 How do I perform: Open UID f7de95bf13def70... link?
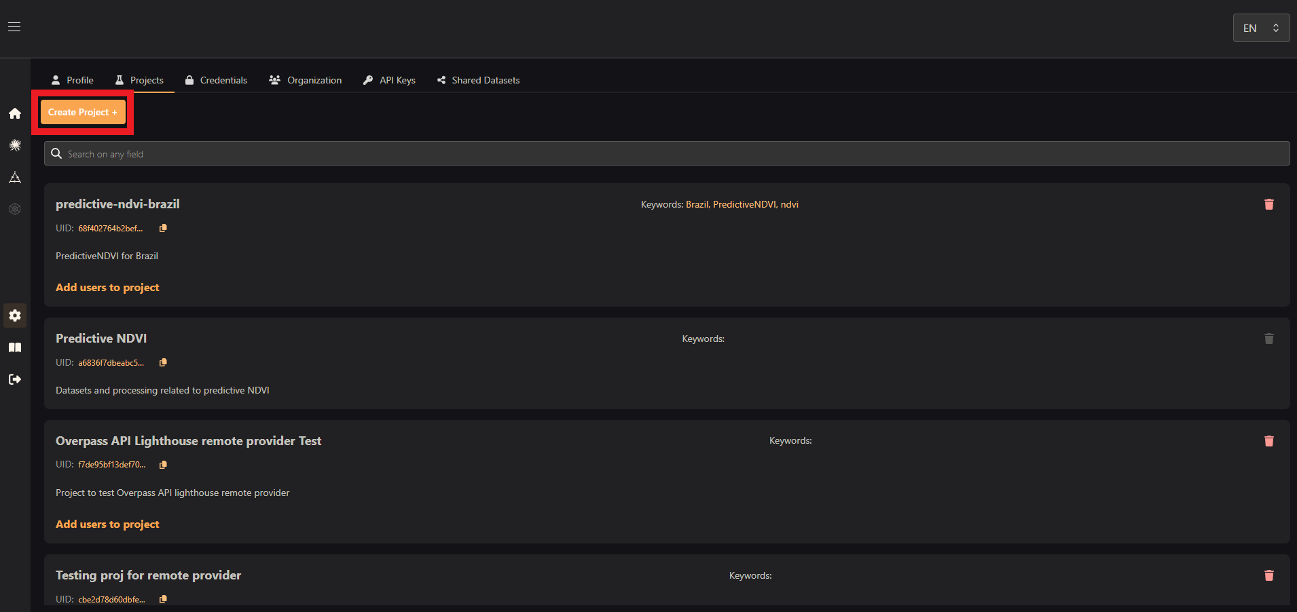coord(112,465)
